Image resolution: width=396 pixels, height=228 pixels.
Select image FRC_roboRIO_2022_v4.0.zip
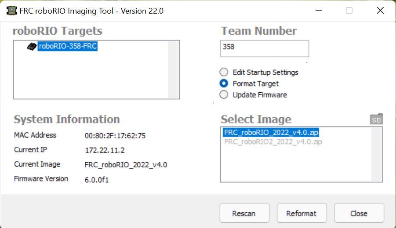[271, 132]
